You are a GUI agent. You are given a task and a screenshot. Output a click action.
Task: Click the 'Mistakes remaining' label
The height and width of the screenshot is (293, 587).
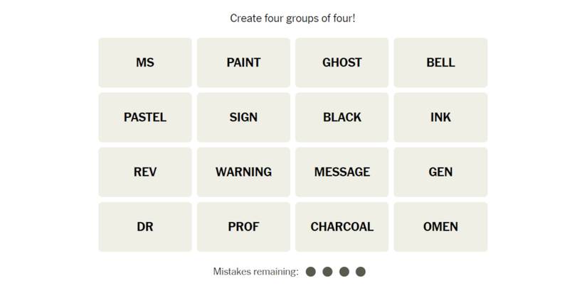(x=255, y=272)
